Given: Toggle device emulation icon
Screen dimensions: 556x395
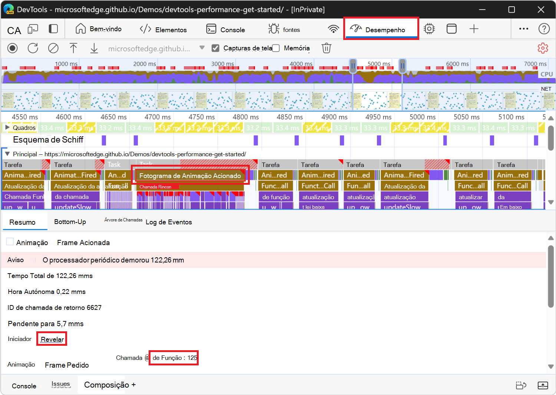Looking at the screenshot, I should click(33, 29).
